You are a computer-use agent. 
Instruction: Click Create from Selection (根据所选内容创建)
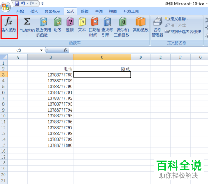point(183,32)
